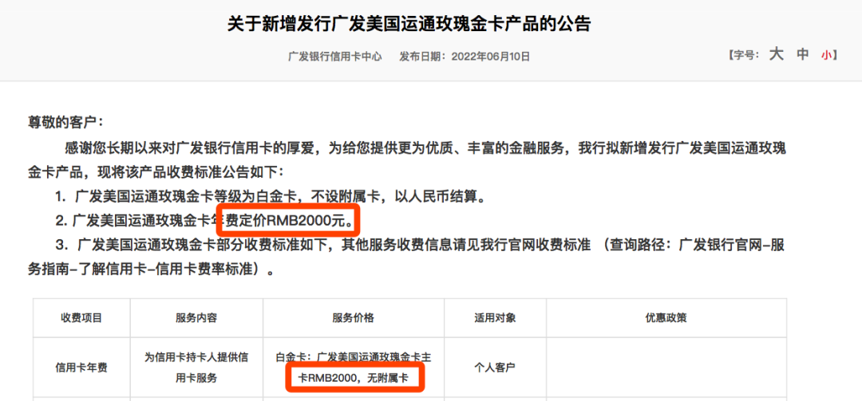The image size is (862, 401).
Task: Click the 广发银行信用卡中心 source text
Action: (334, 56)
